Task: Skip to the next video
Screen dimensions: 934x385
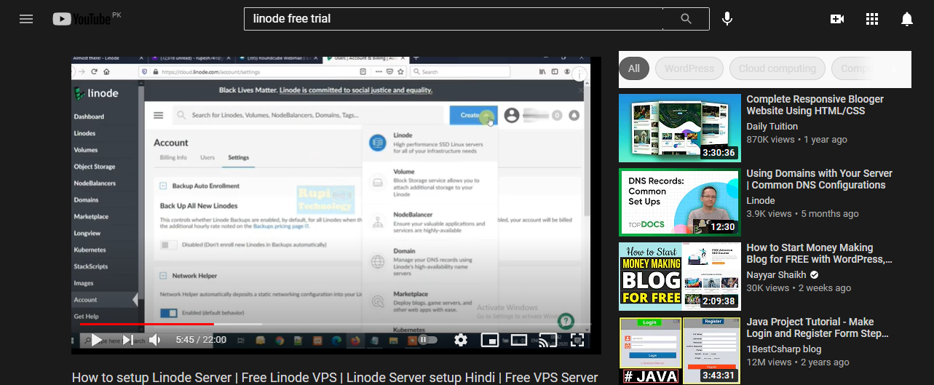Action: [x=127, y=339]
